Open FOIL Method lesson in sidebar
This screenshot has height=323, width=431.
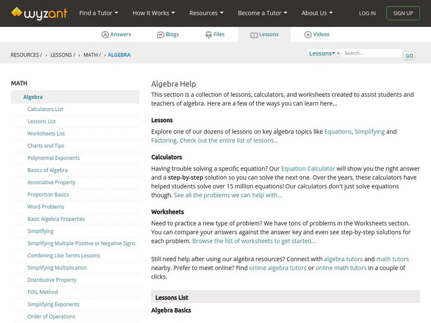(43, 292)
